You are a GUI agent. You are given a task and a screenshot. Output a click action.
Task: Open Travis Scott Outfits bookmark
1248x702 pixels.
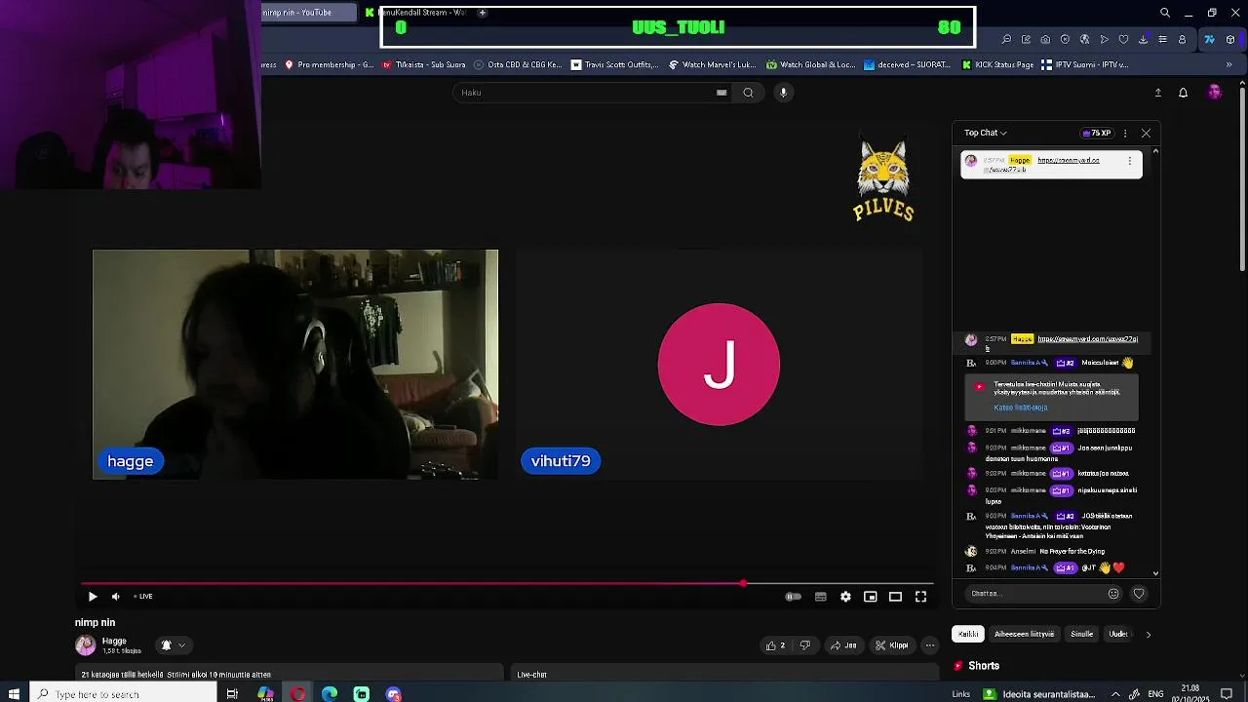615,65
